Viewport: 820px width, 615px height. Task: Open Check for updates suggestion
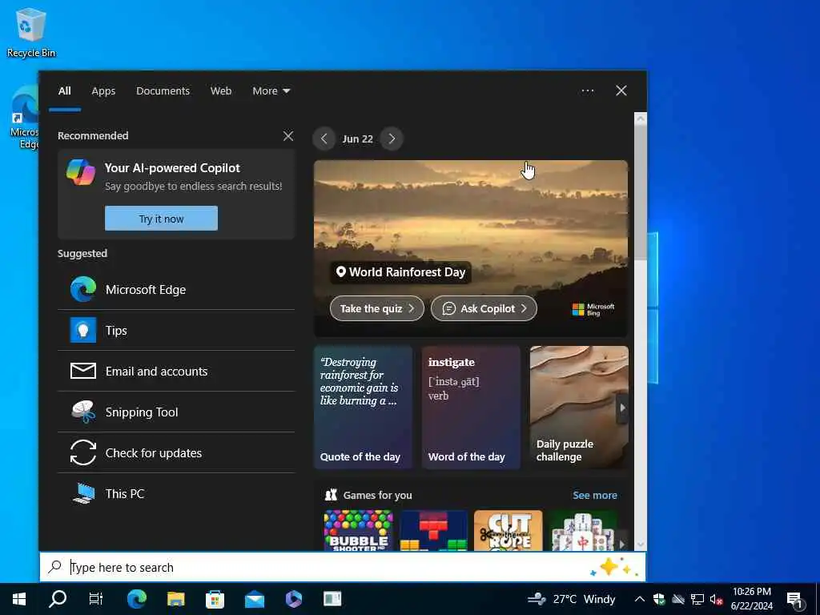(175, 452)
